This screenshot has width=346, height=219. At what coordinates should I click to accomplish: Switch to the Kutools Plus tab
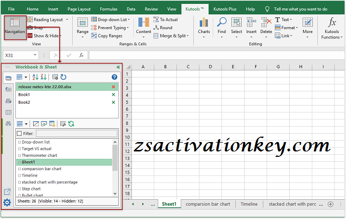pos(224,9)
